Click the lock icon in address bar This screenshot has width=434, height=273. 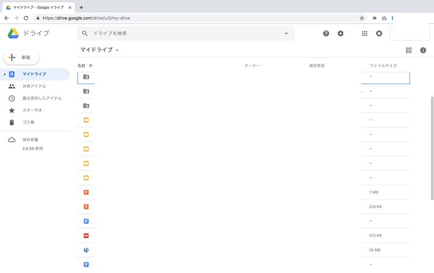38,18
